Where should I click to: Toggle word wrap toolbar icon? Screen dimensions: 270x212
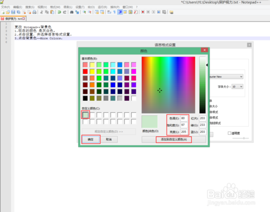coord(109,12)
